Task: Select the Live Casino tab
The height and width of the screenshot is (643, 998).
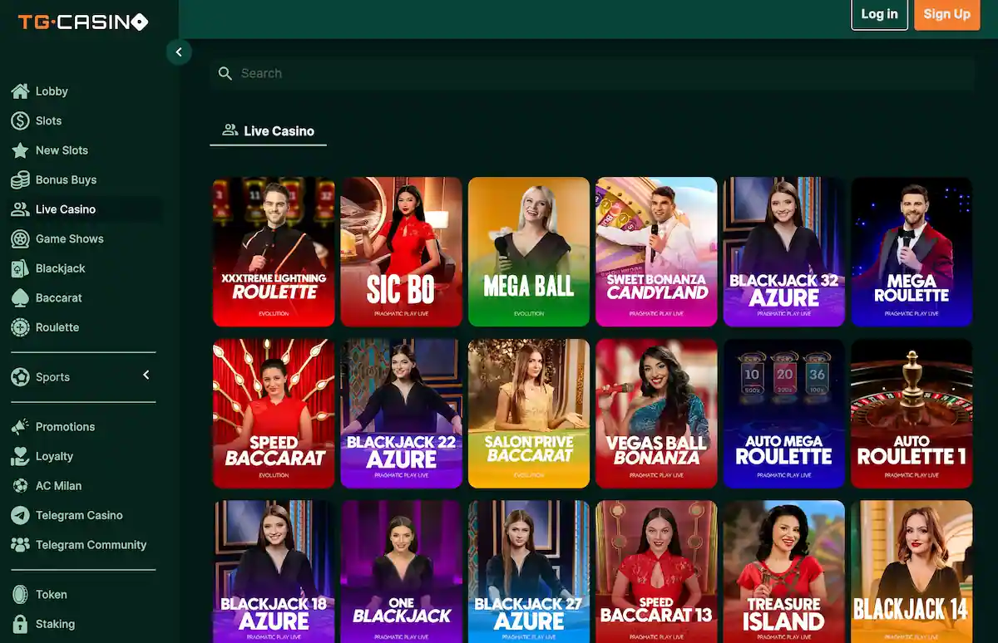Action: pos(268,131)
